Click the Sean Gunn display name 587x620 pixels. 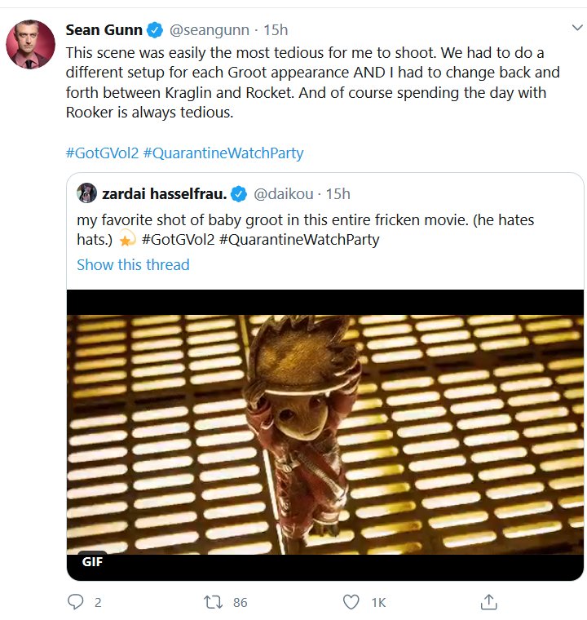tap(104, 30)
